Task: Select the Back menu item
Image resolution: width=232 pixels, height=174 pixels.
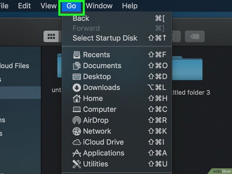Action: (81, 18)
